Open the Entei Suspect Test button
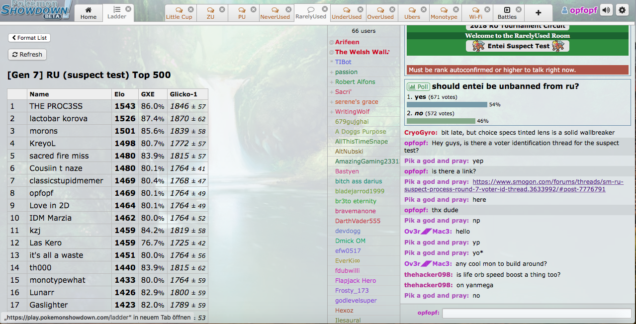The width and height of the screenshot is (636, 324). (518, 46)
